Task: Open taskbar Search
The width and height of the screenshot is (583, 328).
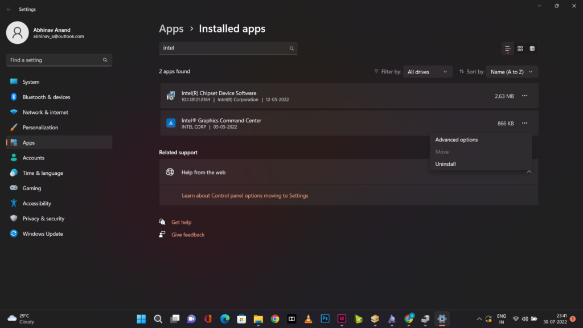Action: [x=158, y=319]
